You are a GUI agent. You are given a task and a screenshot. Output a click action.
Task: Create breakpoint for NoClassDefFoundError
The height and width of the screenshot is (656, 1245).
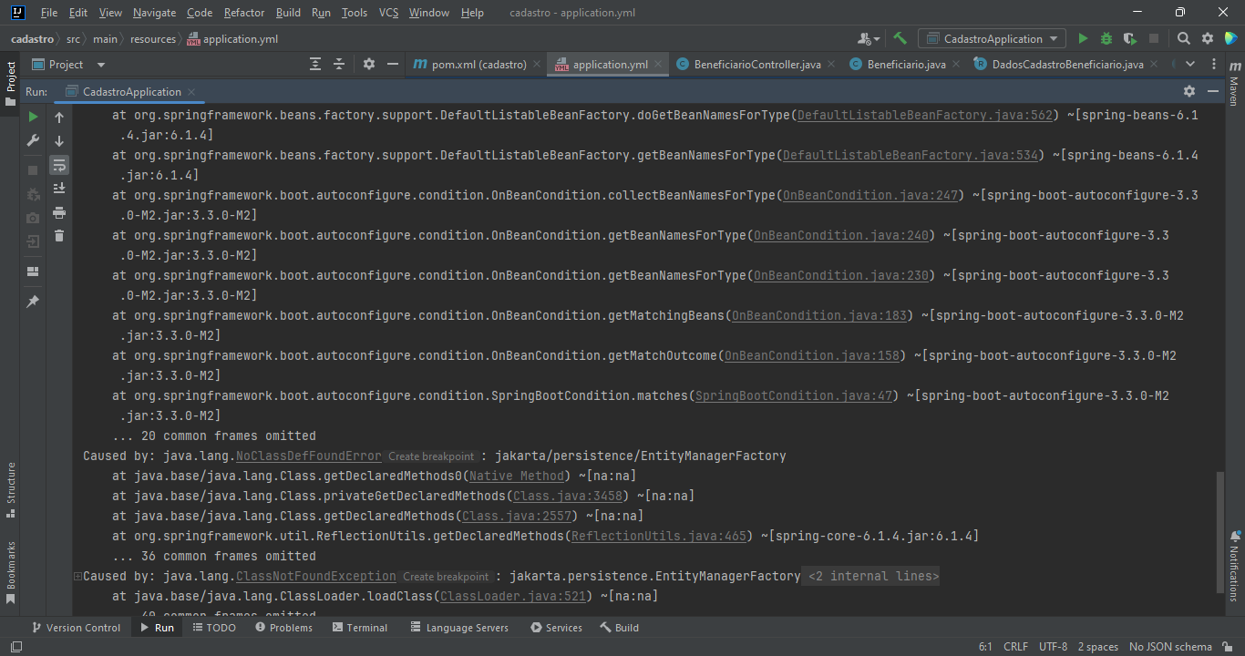coord(431,456)
